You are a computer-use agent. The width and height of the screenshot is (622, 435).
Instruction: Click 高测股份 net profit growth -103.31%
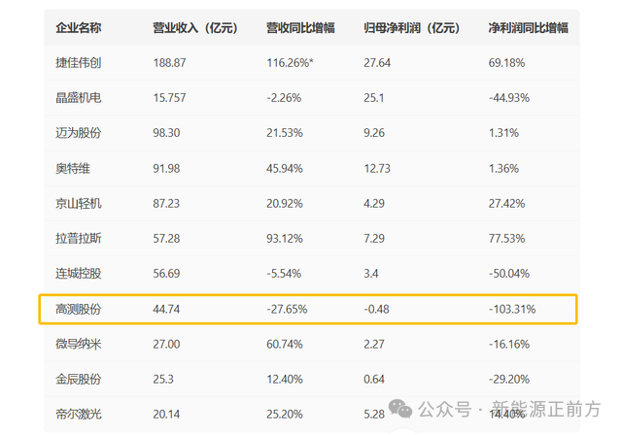point(512,309)
